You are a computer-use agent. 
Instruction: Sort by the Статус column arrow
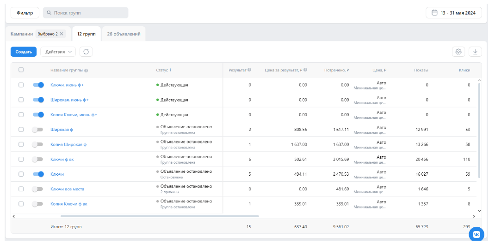coord(170,70)
